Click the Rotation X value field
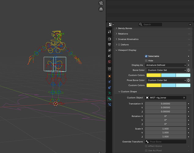Viewport: 194px width, 153px height. click(166, 116)
